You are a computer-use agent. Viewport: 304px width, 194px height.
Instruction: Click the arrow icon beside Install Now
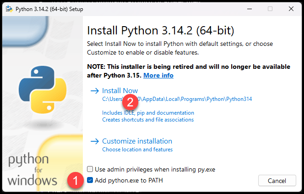coord(95,91)
